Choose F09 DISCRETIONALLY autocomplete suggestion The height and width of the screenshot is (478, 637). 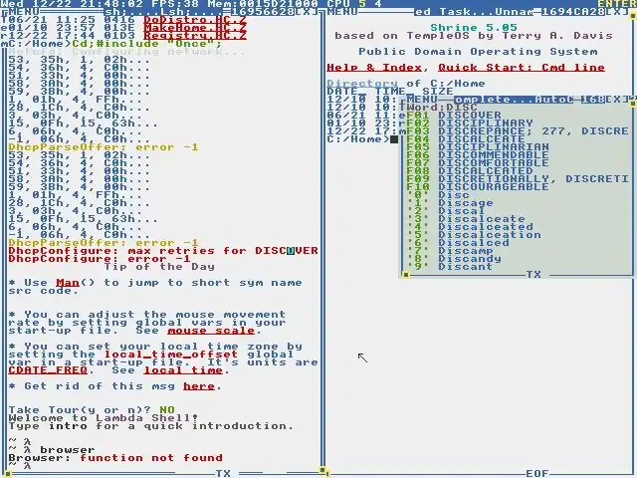click(518, 179)
